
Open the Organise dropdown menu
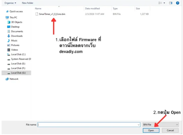point(10,3)
